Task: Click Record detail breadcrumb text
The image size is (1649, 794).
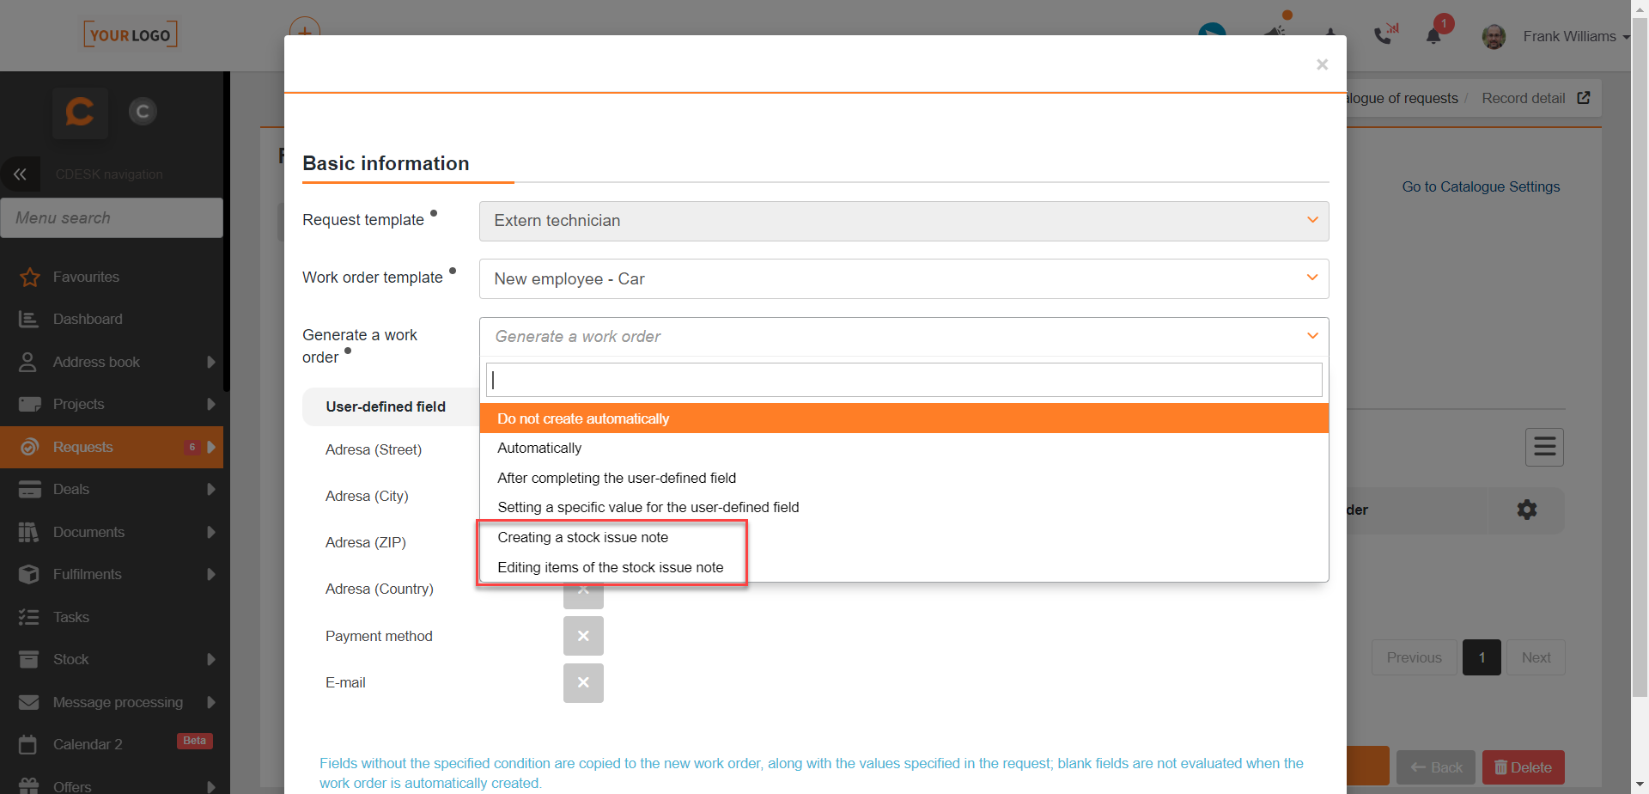Action: pos(1524,98)
